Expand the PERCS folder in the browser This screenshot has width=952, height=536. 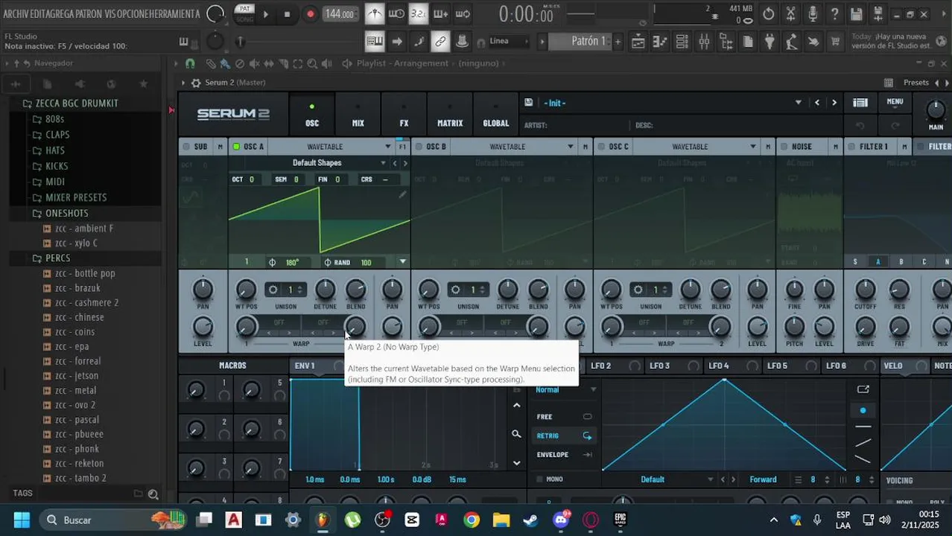click(x=58, y=258)
